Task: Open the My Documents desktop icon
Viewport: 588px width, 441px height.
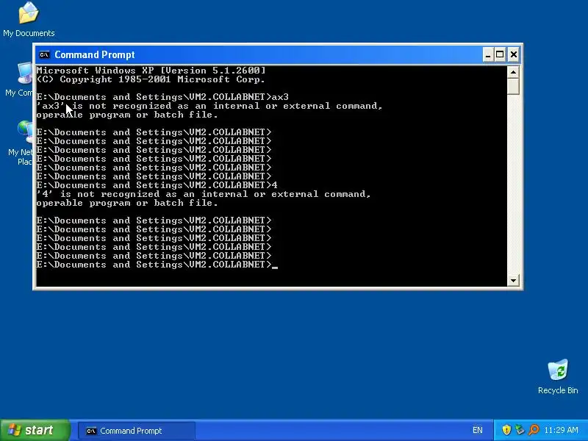Action: pyautogui.click(x=29, y=19)
